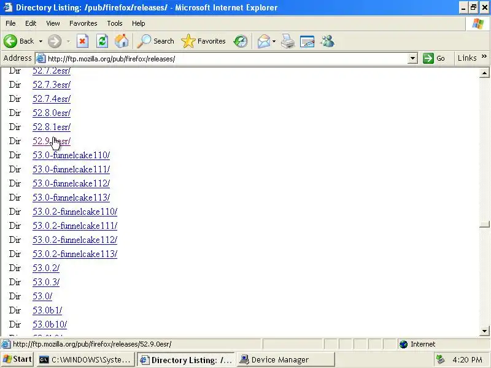This screenshot has width=491, height=368.
Task: Expand the Links toolbar chevron
Action: pos(484,56)
